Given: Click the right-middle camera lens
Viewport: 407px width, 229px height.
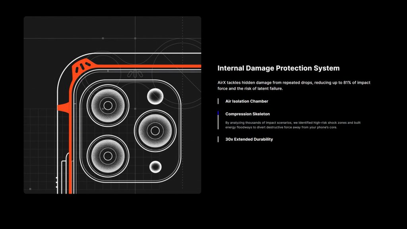Looking at the screenshot, I should point(155,130).
